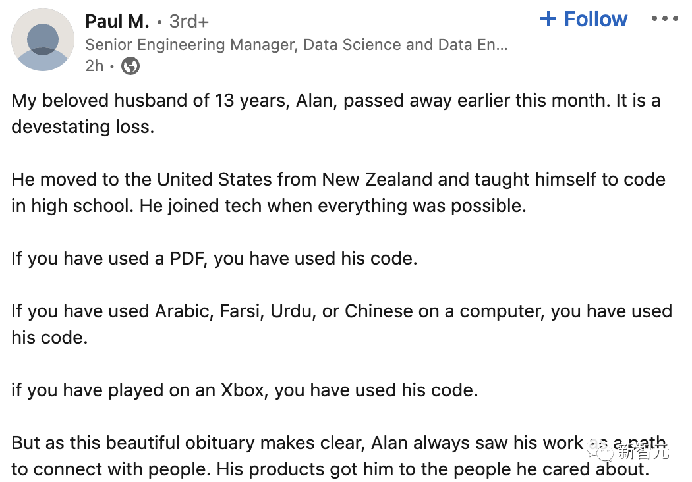This screenshot has height=482, width=692.
Task: Click the 'people he cared about' closing line
Action: [330, 469]
